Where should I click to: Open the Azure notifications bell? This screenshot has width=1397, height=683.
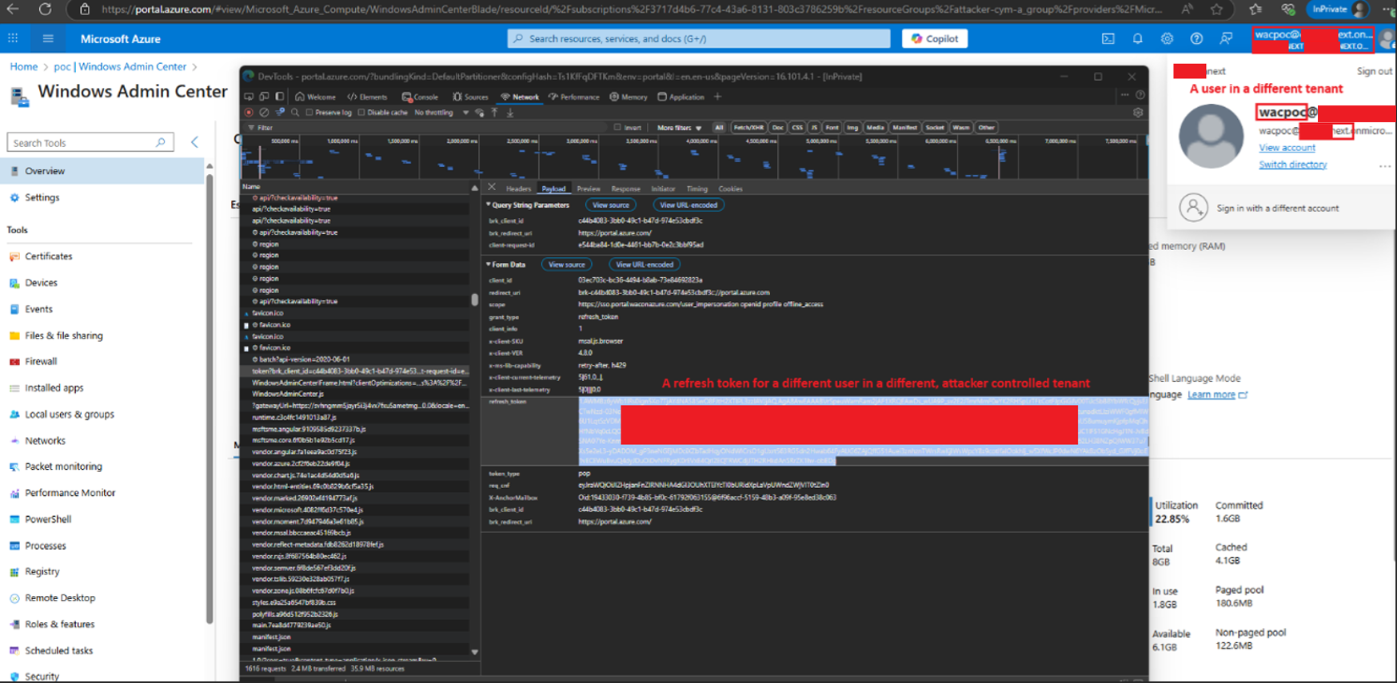coord(1137,38)
